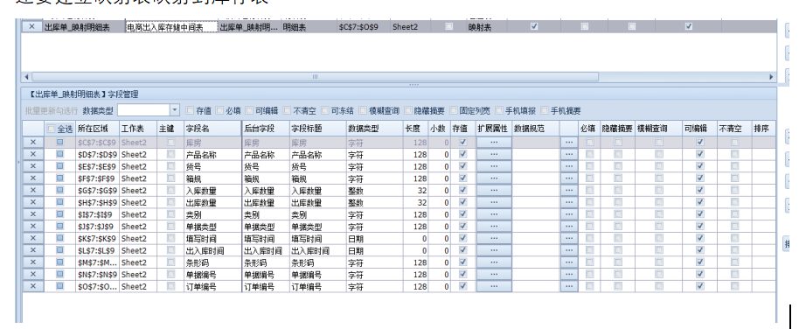Click the upper table's horizontal scrollbar thumb

tap(315, 76)
